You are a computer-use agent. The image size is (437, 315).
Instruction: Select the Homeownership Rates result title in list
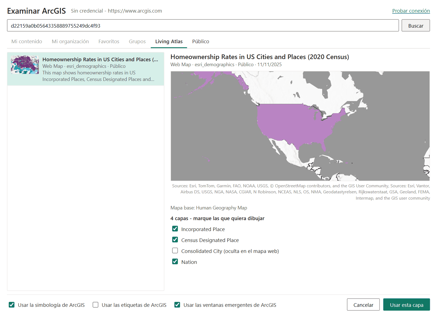(x=100, y=60)
